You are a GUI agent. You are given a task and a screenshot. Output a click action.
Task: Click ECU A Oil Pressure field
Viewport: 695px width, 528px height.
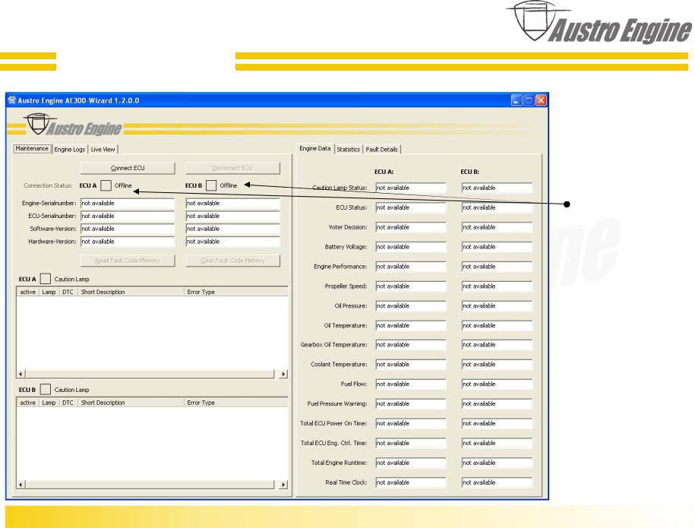(x=410, y=306)
